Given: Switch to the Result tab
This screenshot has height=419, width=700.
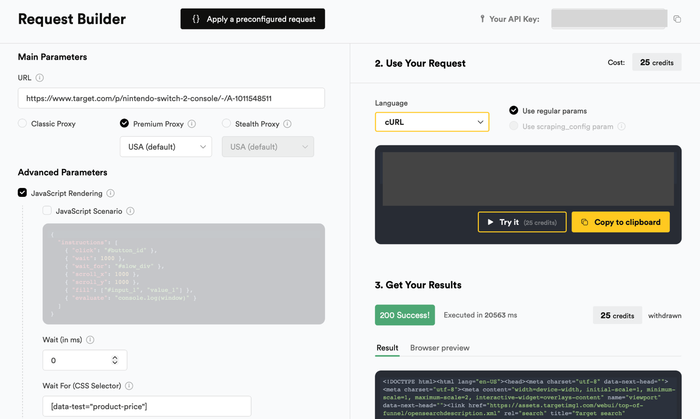Looking at the screenshot, I should point(387,348).
